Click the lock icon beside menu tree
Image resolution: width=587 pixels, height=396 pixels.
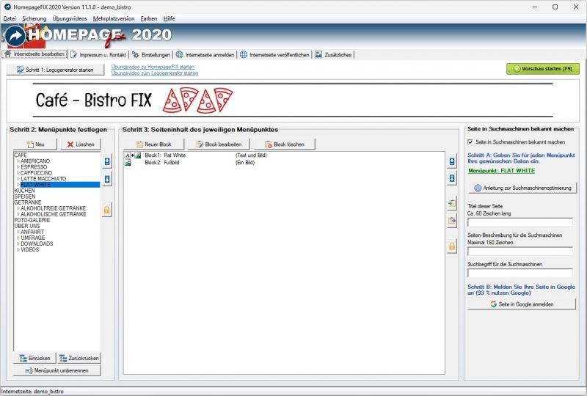click(x=106, y=210)
